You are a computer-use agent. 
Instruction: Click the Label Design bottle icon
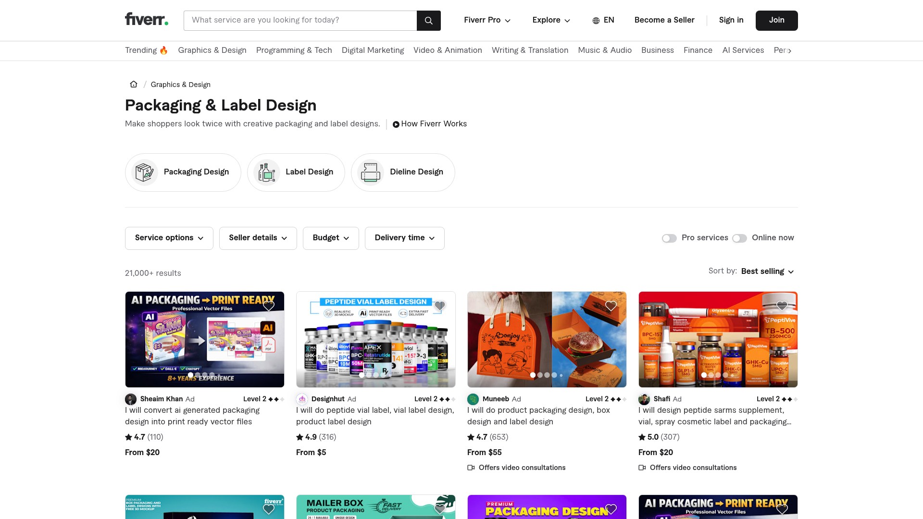click(x=267, y=173)
